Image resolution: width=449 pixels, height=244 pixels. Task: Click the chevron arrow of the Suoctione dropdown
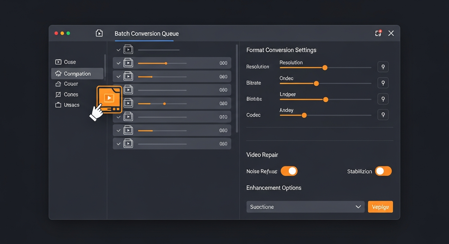[x=358, y=207]
